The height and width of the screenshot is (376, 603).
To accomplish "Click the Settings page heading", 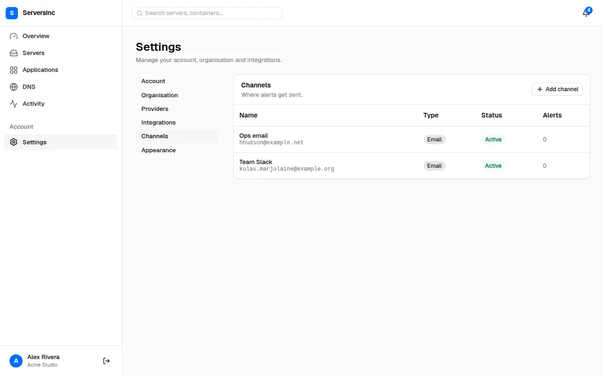I will coord(158,47).
